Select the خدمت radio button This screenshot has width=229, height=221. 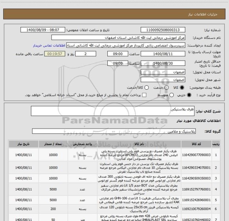167,87
